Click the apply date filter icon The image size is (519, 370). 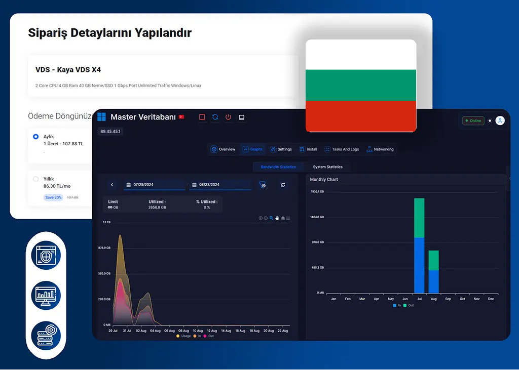(263, 185)
